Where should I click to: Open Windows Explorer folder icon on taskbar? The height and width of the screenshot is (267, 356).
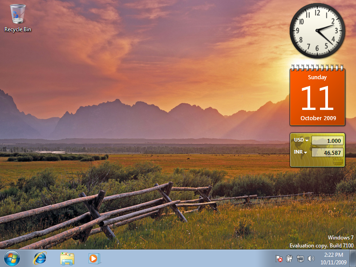coord(67,258)
